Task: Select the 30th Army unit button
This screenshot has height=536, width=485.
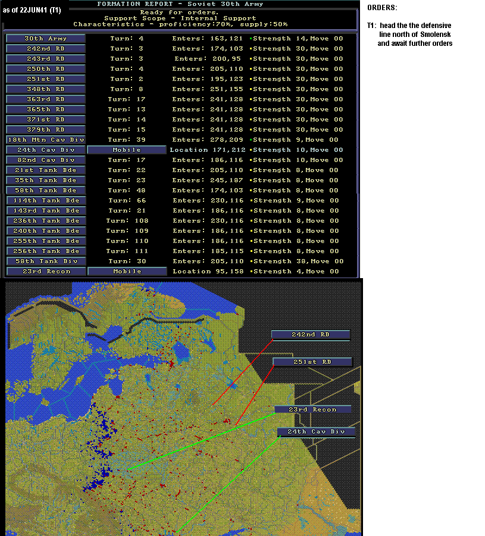Action: pos(45,39)
